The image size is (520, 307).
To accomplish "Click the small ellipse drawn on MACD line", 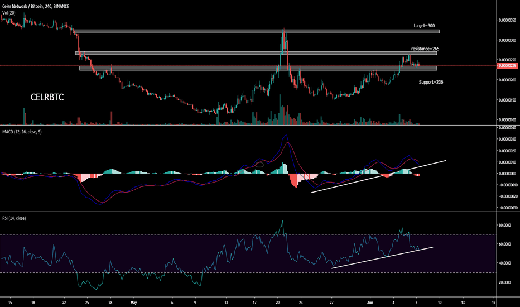I will pyautogui.click(x=259, y=165).
